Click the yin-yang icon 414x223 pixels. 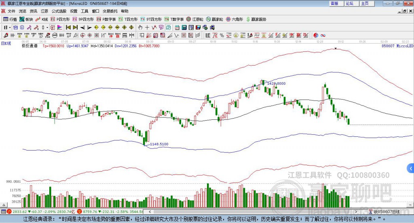coord(316,35)
